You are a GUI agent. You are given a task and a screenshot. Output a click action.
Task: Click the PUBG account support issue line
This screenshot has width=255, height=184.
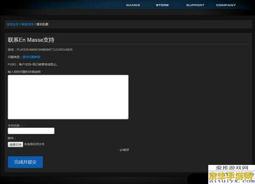coord(33,64)
